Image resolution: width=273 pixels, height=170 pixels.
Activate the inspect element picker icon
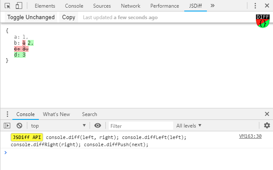[x=8, y=6]
